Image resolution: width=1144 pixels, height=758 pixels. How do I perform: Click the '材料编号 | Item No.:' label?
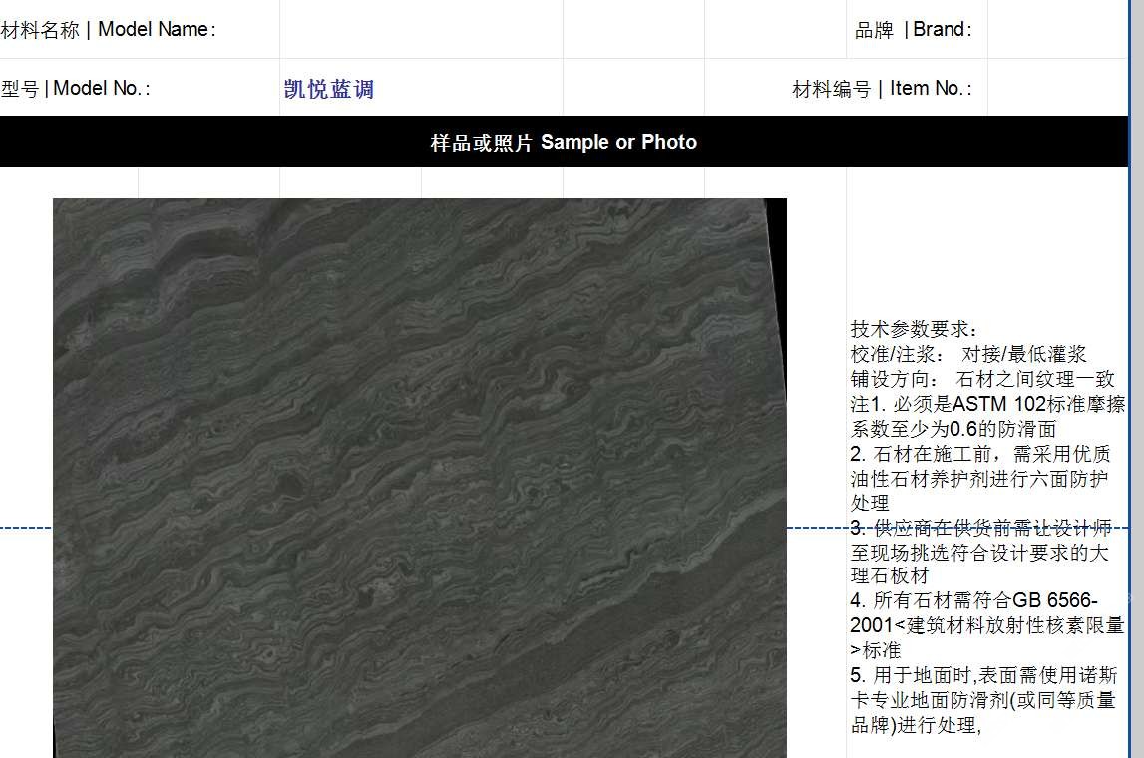click(x=882, y=89)
